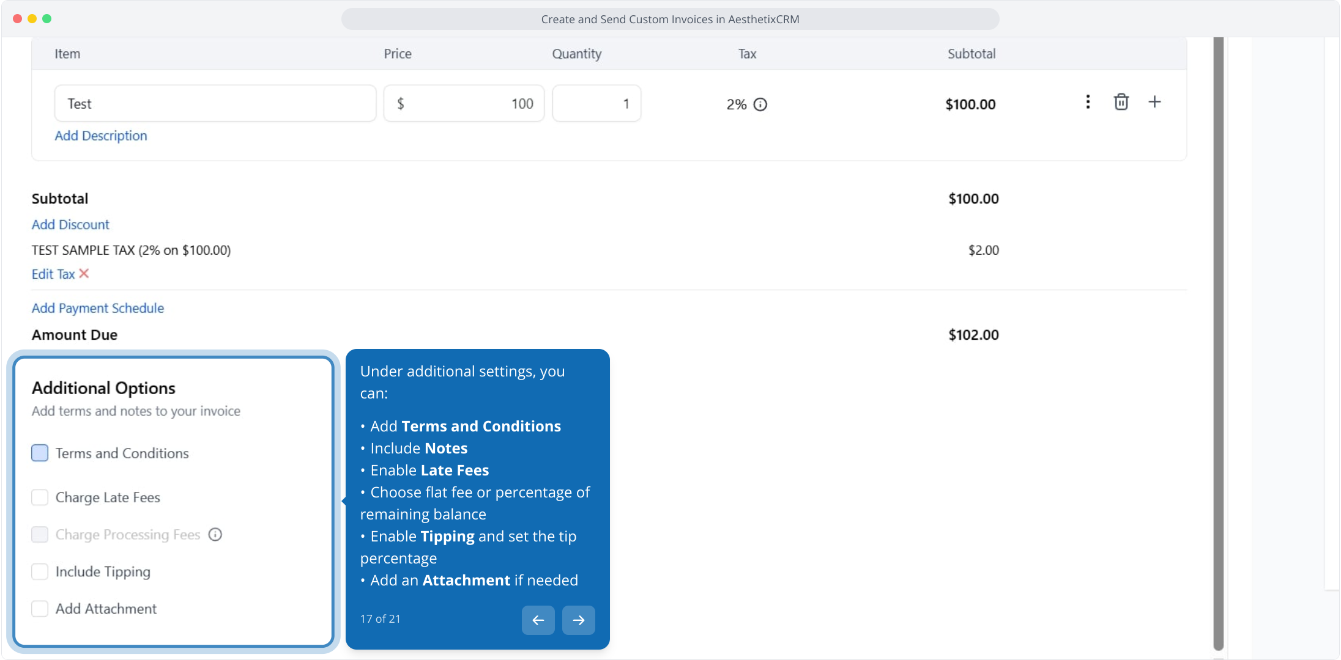The width and height of the screenshot is (1341, 660).
Task: Open Add Payment Schedule link
Action: [x=98, y=309]
